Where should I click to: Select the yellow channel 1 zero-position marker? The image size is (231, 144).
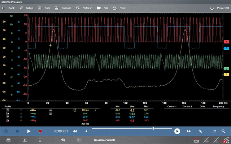tap(226, 74)
